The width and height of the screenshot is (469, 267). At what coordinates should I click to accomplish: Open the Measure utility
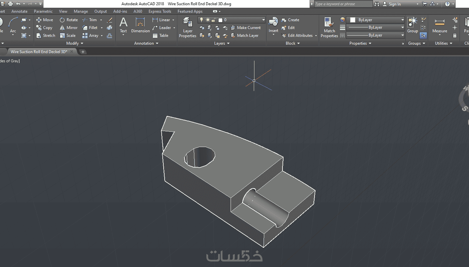[439, 25]
